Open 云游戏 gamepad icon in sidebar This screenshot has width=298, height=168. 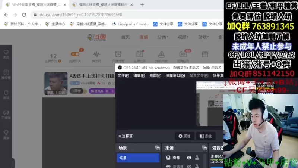click(6, 115)
